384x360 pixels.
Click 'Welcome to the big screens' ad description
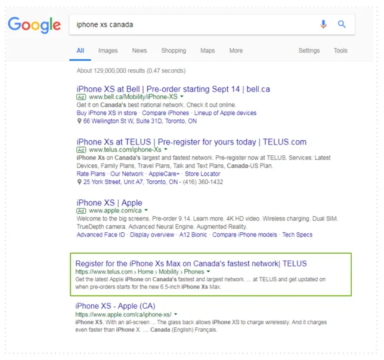[207, 223]
